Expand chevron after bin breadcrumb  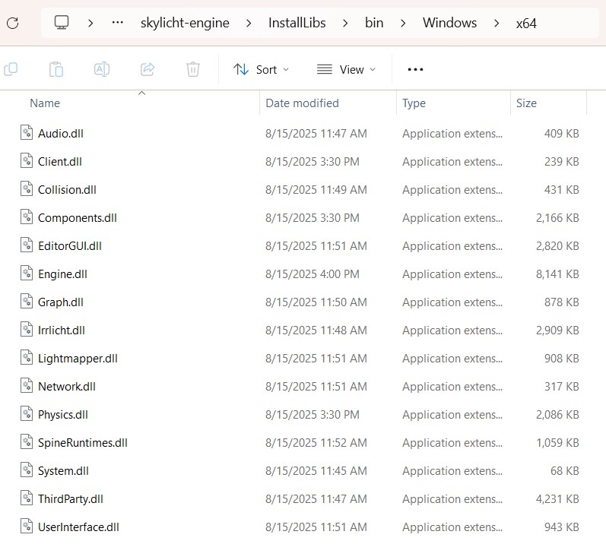click(x=403, y=23)
